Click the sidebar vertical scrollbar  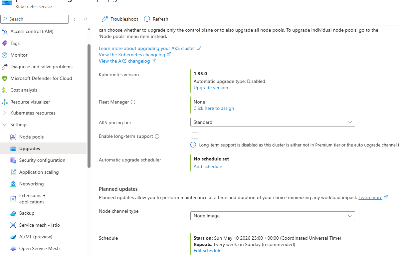(89, 106)
